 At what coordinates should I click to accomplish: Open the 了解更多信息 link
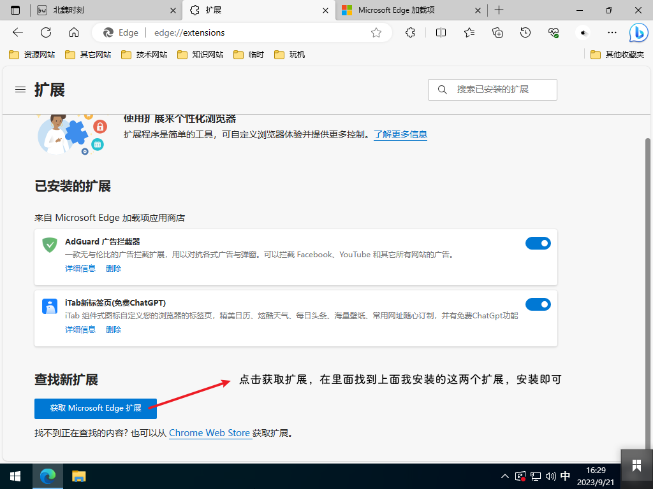[x=400, y=134]
